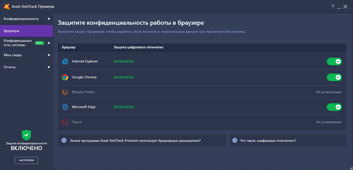Screen dimensions: 353x170
Task: Click Не установлено next to Opera
Action: (x=329, y=122)
